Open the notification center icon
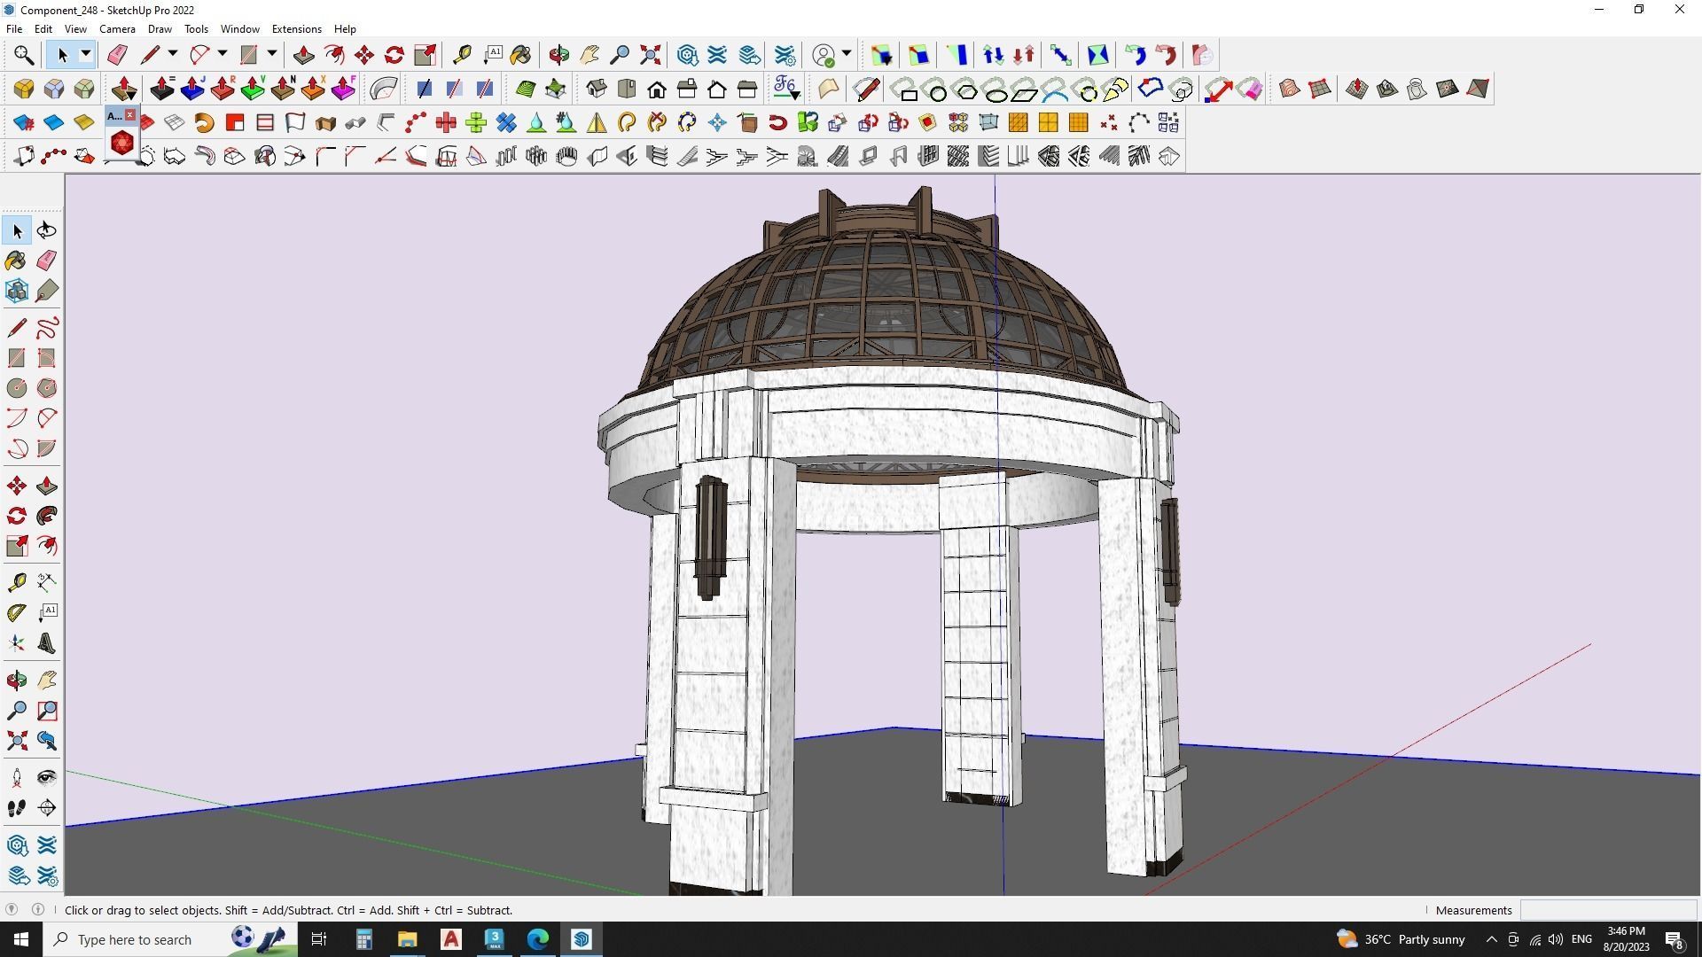1702x957 pixels. (1675, 939)
